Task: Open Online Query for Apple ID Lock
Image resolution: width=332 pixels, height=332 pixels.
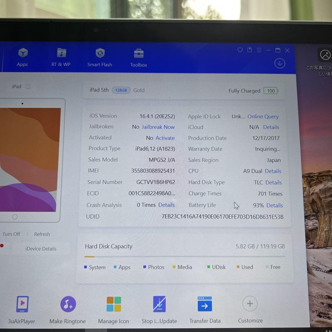Action: [x=263, y=117]
